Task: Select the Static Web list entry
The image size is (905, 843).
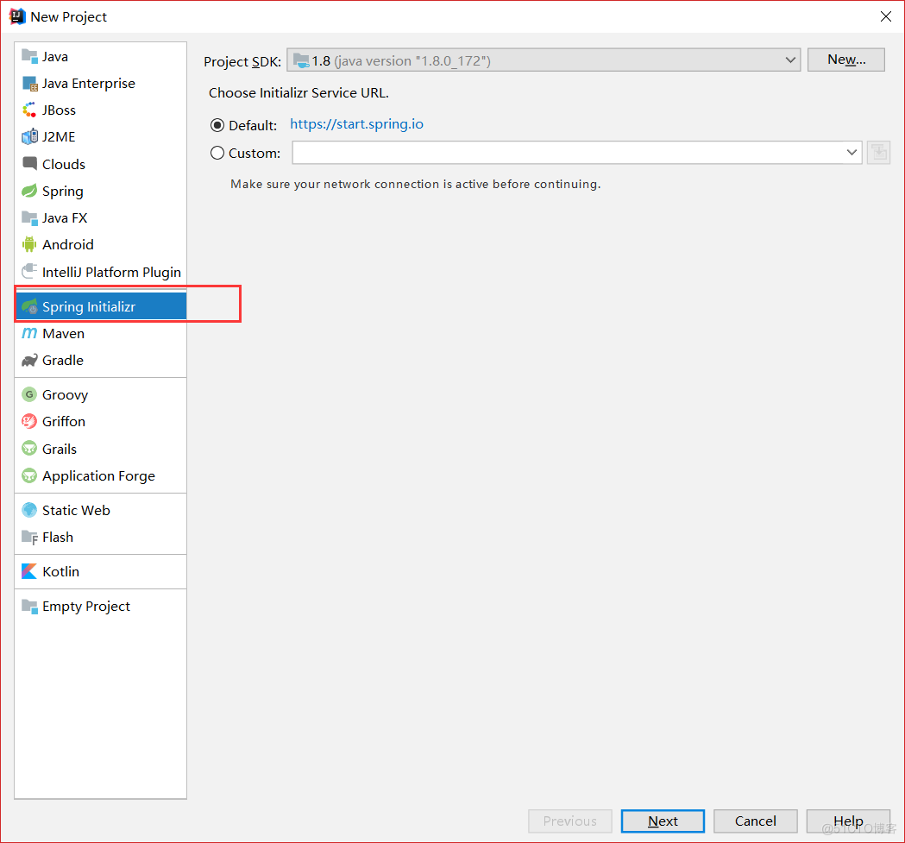Action: pyautogui.click(x=100, y=511)
